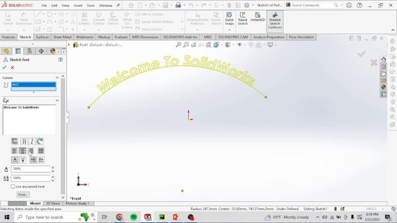Toggle reverse horizontal flip button
The width and height of the screenshot is (397, 223).
point(41,160)
